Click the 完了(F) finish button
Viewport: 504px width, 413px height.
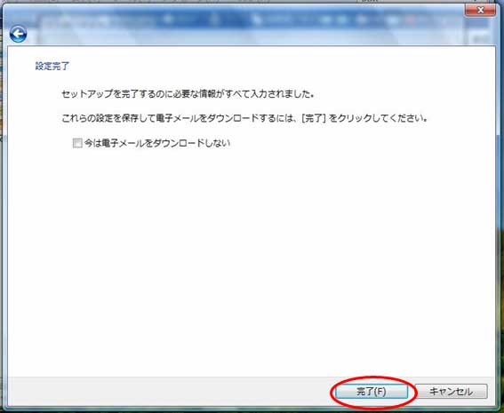click(372, 392)
